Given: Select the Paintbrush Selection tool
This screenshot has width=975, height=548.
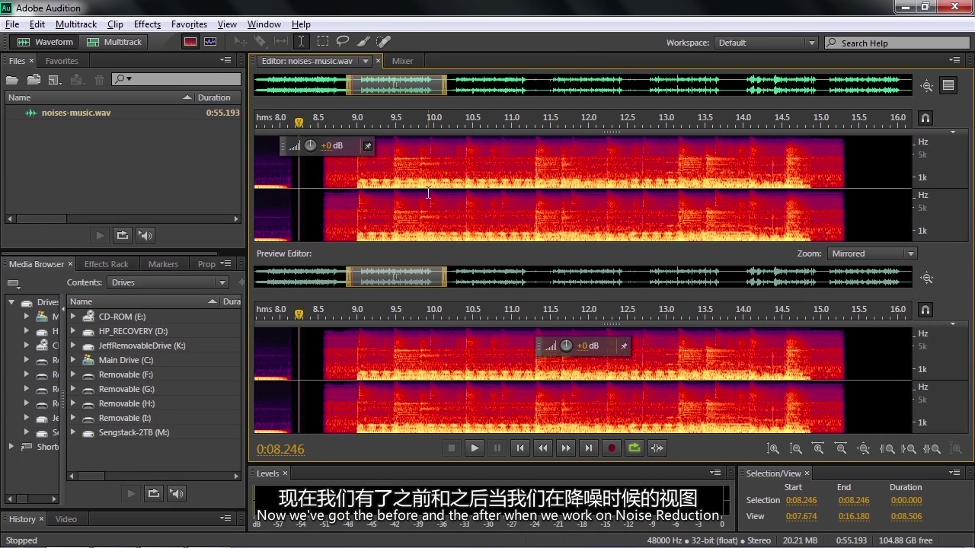Looking at the screenshot, I should (x=363, y=42).
